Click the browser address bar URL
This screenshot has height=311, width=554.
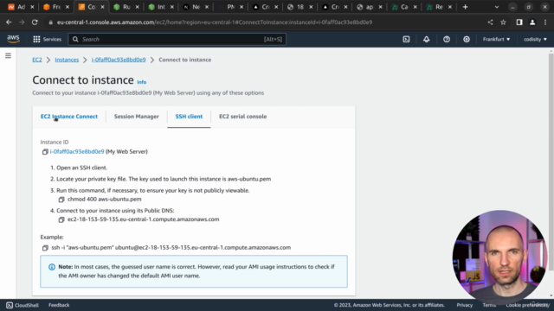click(x=215, y=22)
